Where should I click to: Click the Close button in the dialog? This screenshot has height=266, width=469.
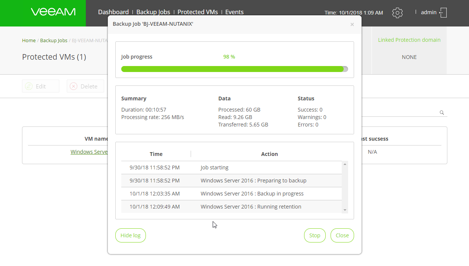[x=342, y=235]
